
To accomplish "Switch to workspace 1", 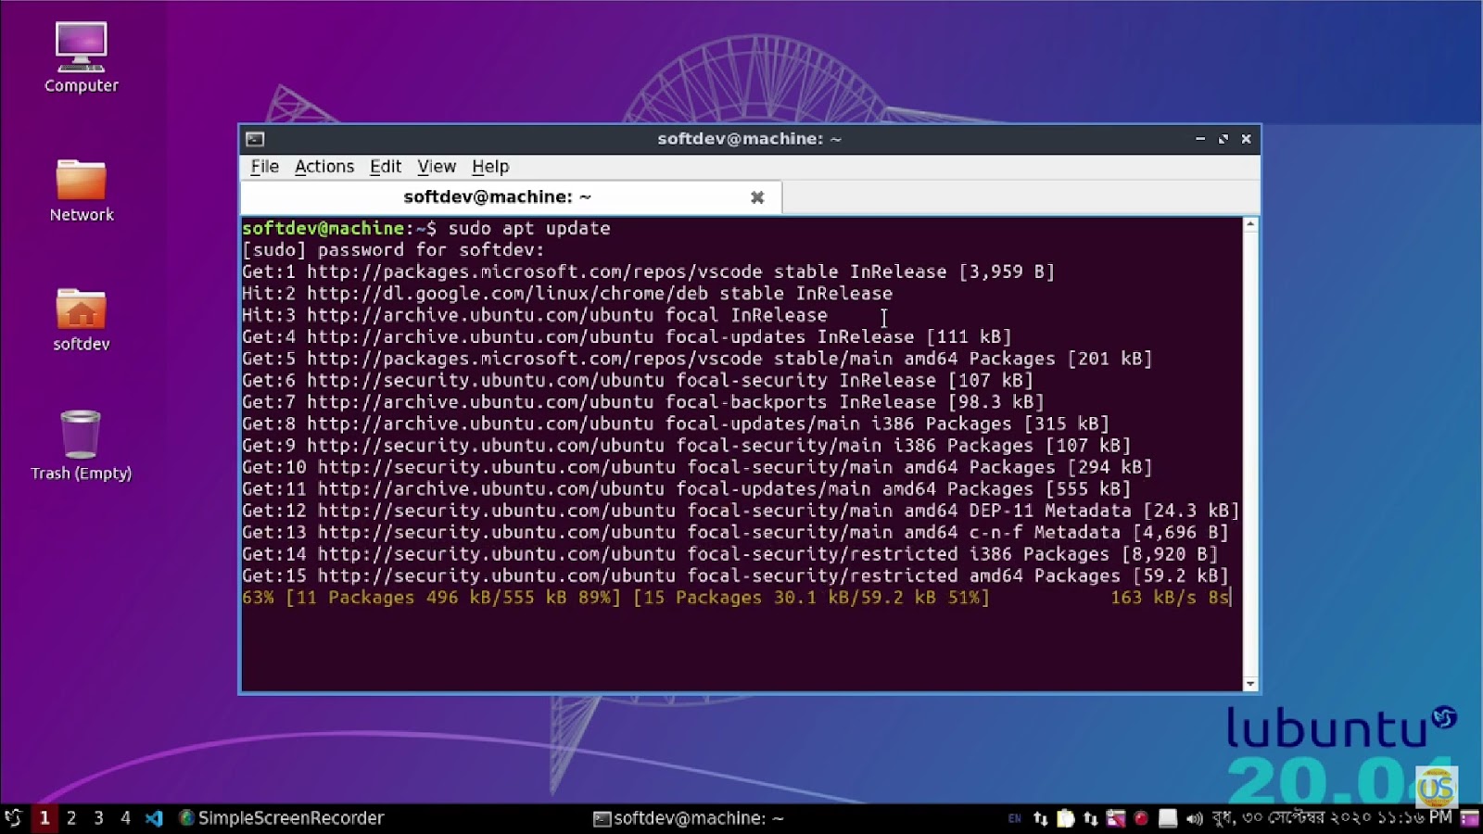I will tap(44, 817).
